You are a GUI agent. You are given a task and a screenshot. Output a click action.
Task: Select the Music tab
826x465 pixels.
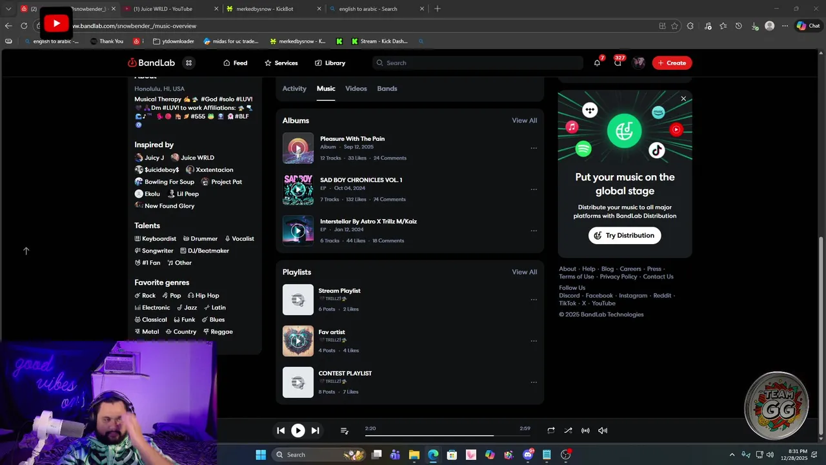click(326, 88)
